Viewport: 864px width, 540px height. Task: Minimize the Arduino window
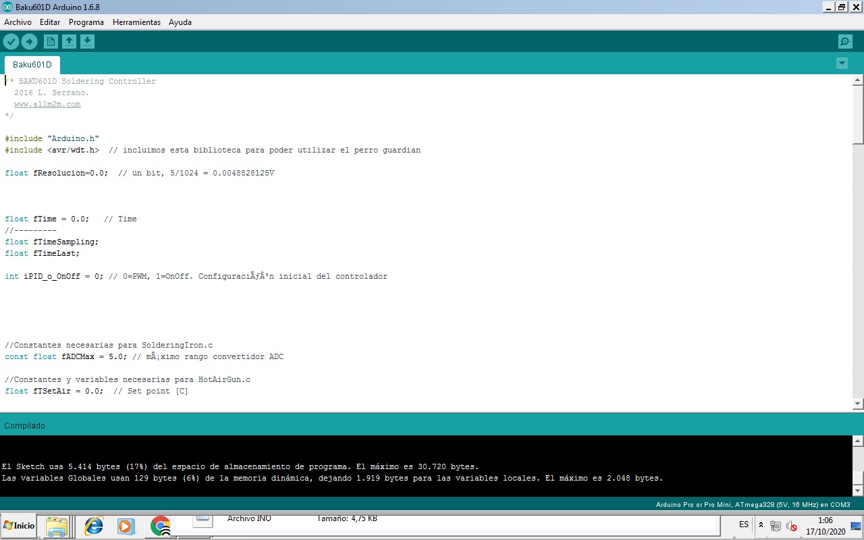(828, 7)
